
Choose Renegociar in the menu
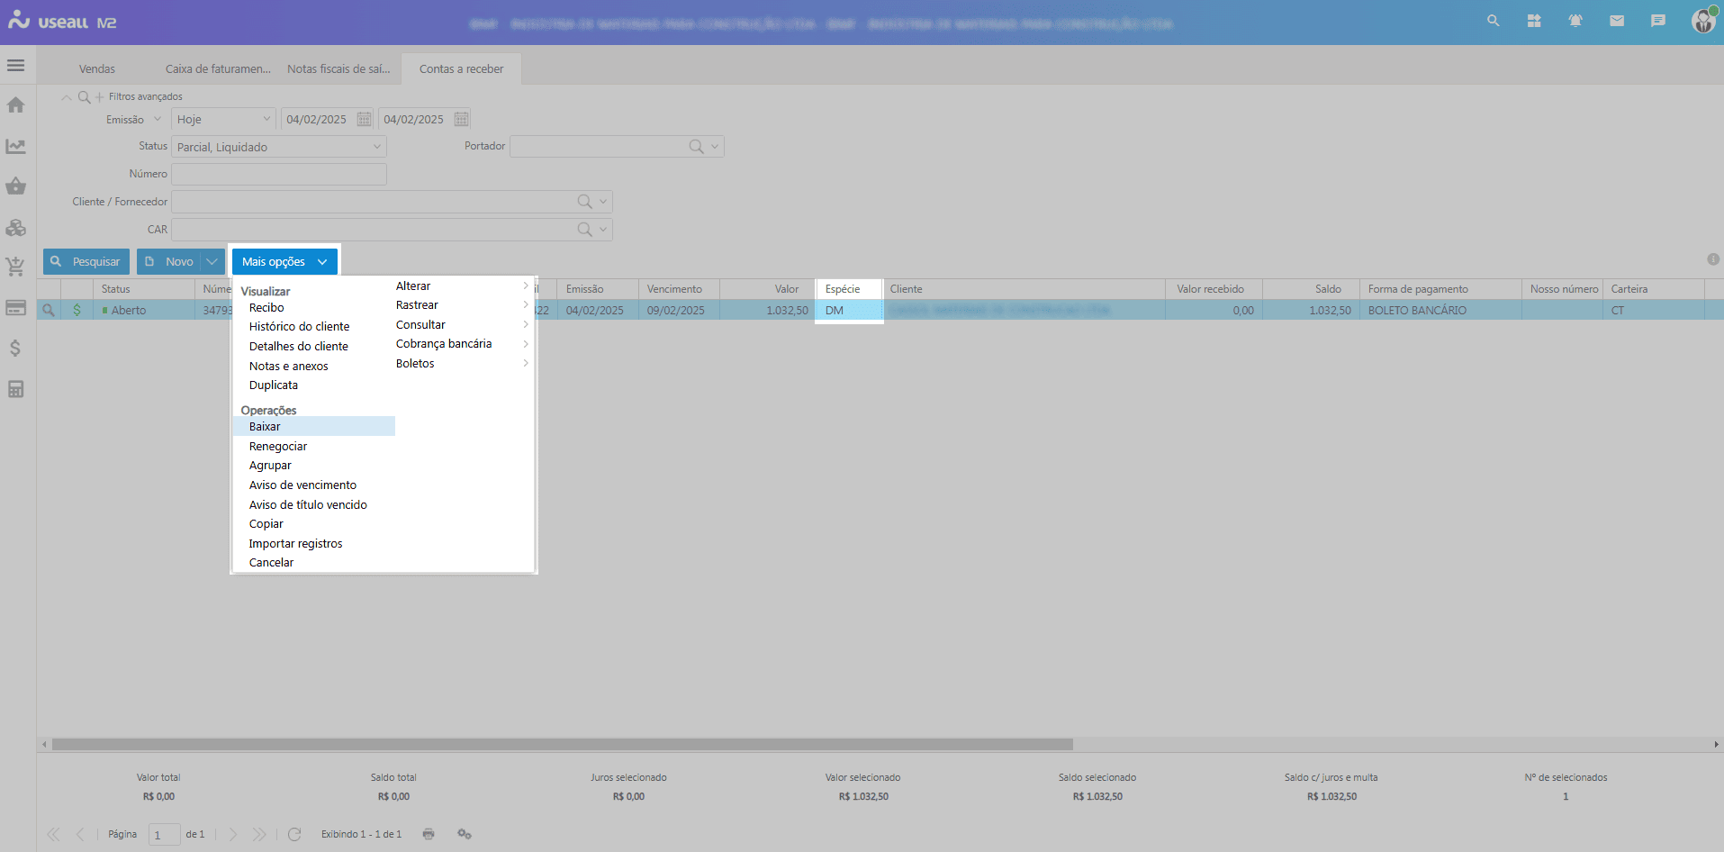coord(278,447)
